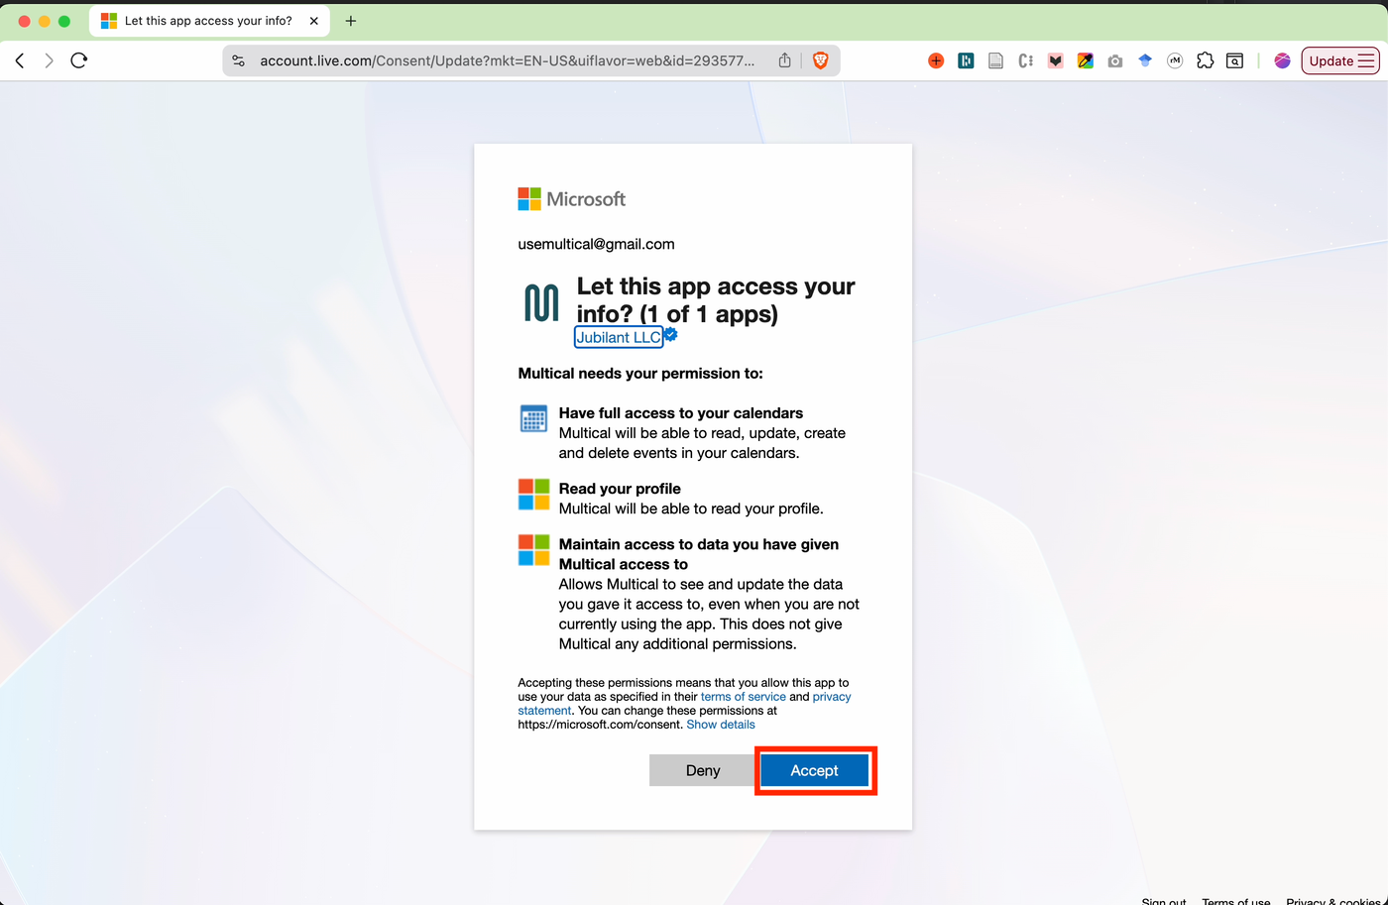
Task: Click the gray document extension icon
Action: pos(995,60)
